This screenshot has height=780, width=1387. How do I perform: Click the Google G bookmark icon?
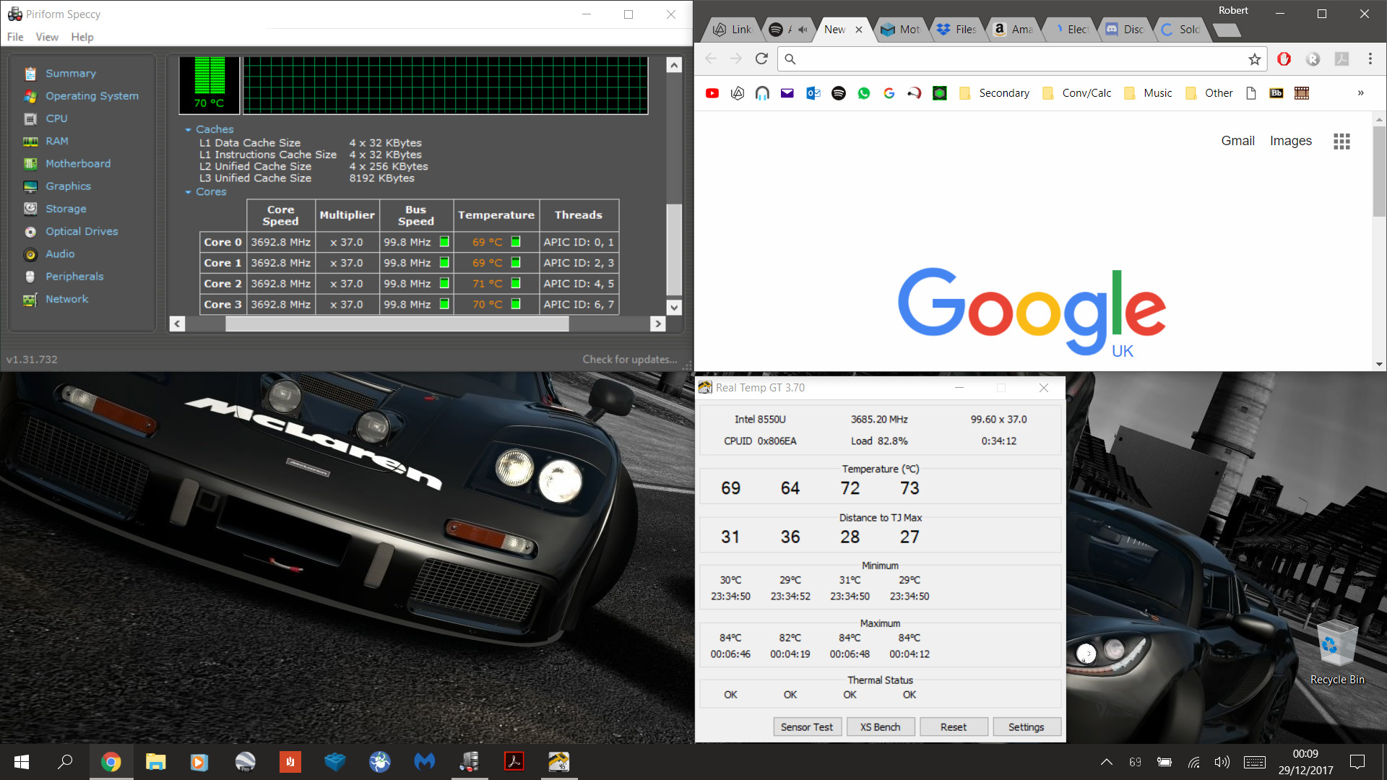point(889,93)
